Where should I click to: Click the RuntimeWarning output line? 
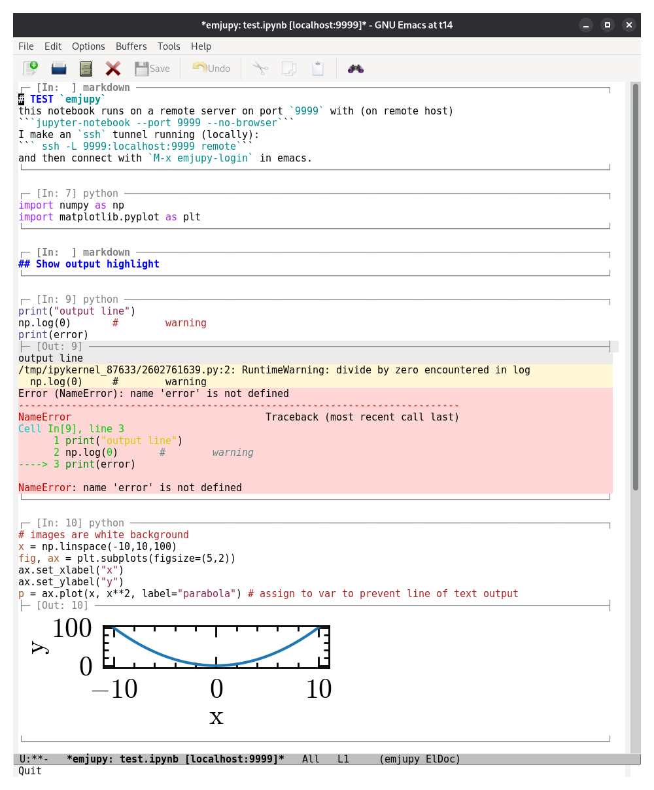[275, 370]
